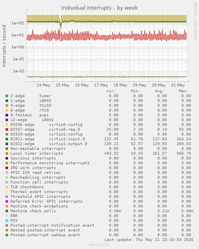Screen dimensions: 199x249
Task: Click the magenta Deferred Error APIC swatch
Action: [7, 201]
